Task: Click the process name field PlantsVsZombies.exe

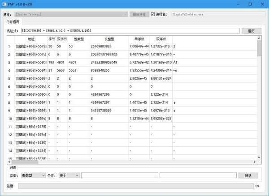Action: coord(219,14)
